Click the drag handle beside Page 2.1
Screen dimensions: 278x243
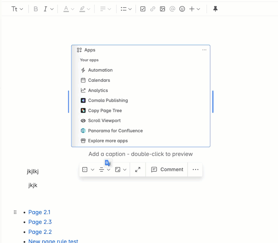[15, 212]
